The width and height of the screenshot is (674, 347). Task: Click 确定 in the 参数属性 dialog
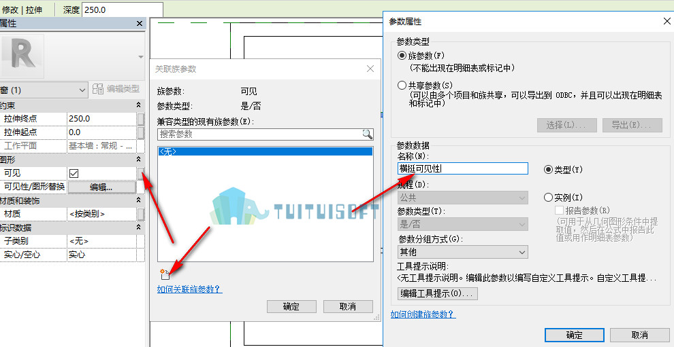click(575, 335)
